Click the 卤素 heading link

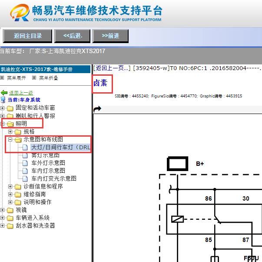[100, 83]
